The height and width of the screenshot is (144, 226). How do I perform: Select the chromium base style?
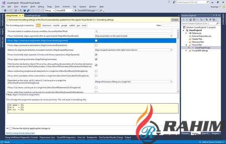tap(47, 25)
